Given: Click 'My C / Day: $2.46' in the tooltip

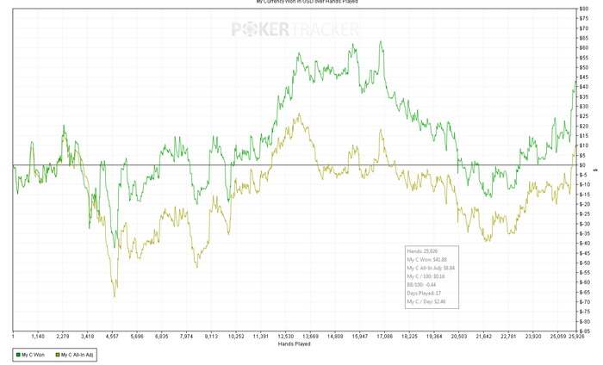Looking at the screenshot, I should 426,302.
